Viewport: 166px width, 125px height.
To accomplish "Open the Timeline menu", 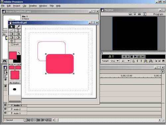I will (33, 6).
